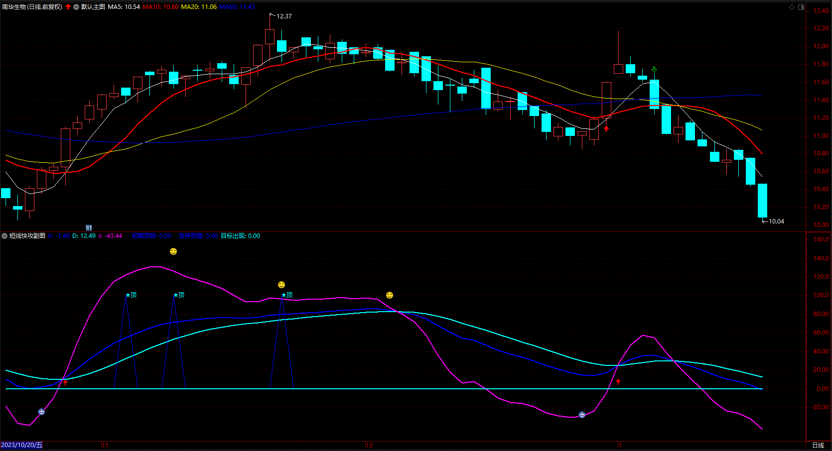This screenshot has width=832, height=451.
Task: Click the 目标出现: 0.00 readout
Action: [x=240, y=236]
